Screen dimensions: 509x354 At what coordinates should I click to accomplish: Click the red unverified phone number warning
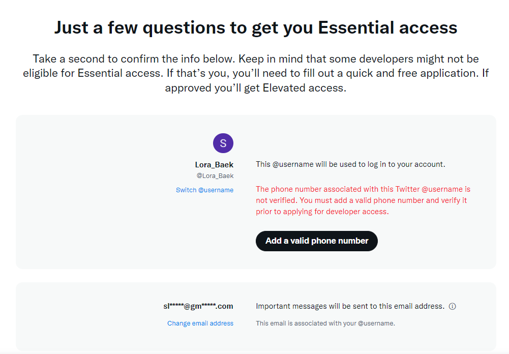coord(363,200)
